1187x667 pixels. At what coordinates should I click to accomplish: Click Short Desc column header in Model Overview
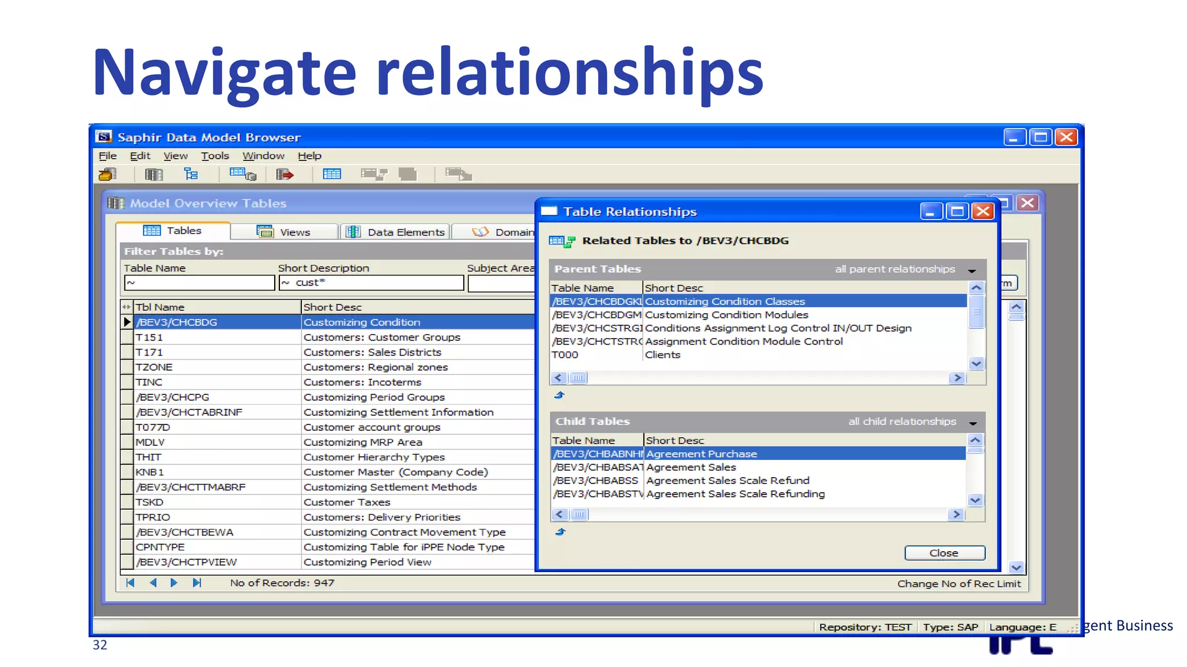(418, 307)
